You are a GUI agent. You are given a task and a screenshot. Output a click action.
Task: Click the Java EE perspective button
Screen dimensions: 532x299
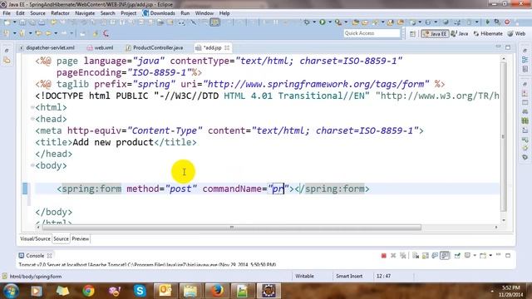click(435, 33)
